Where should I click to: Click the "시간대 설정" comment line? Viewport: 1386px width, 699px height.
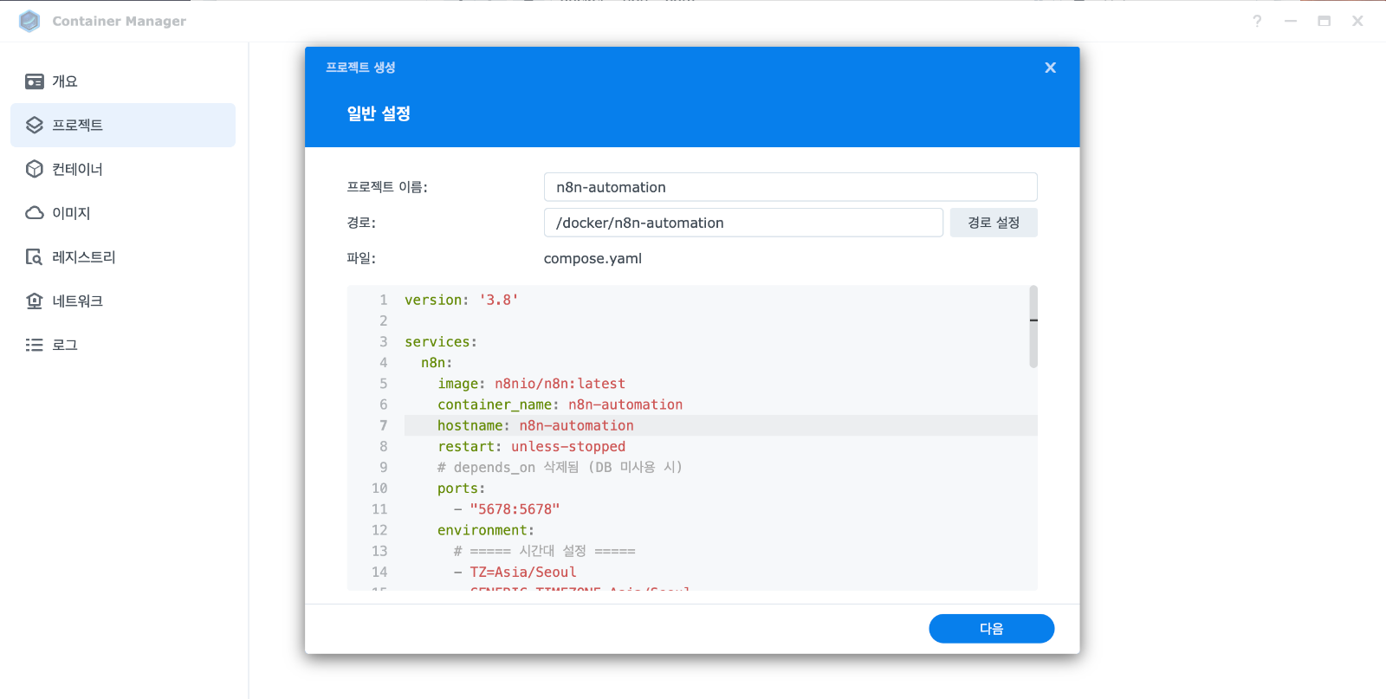[x=545, y=551]
